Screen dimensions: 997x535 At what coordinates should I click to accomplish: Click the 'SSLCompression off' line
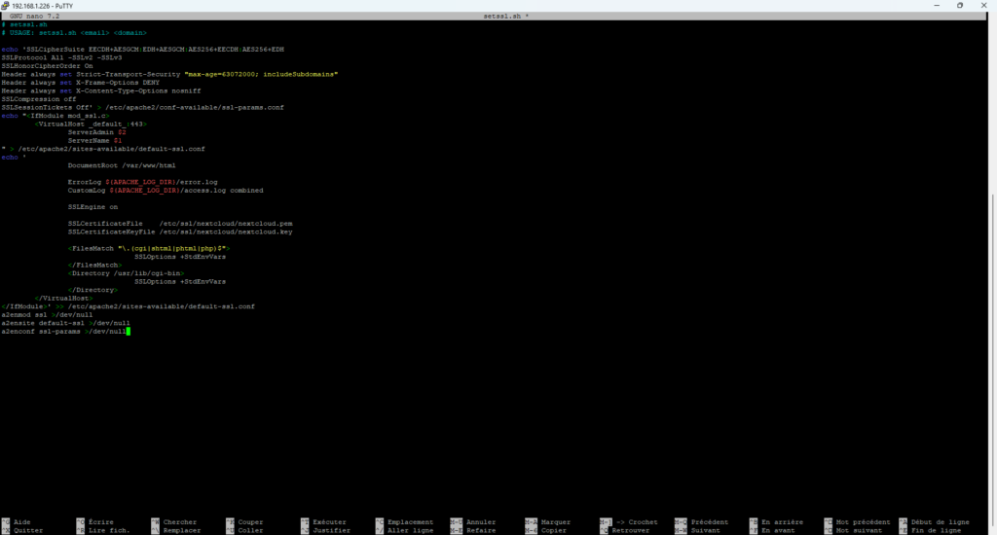pos(39,99)
